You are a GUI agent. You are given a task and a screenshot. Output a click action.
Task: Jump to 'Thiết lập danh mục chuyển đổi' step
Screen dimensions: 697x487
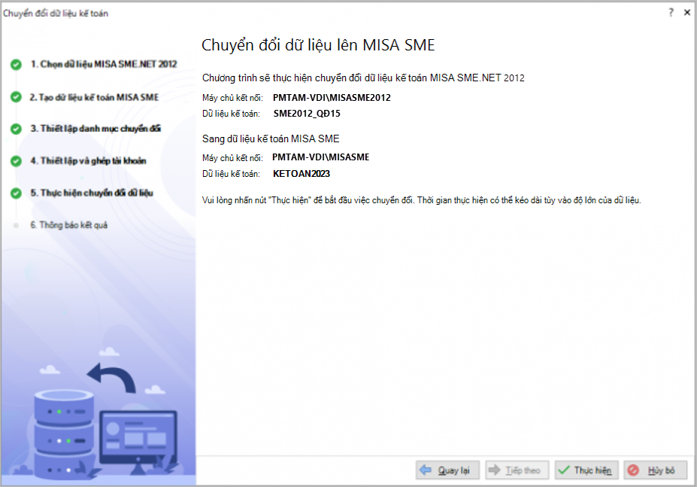(x=95, y=129)
